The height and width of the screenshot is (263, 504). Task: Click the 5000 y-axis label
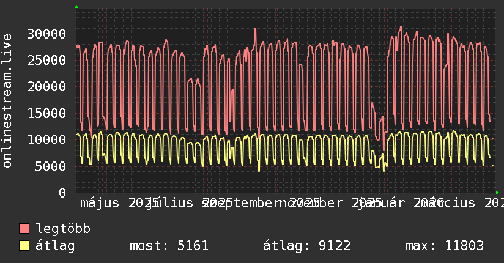click(51, 166)
